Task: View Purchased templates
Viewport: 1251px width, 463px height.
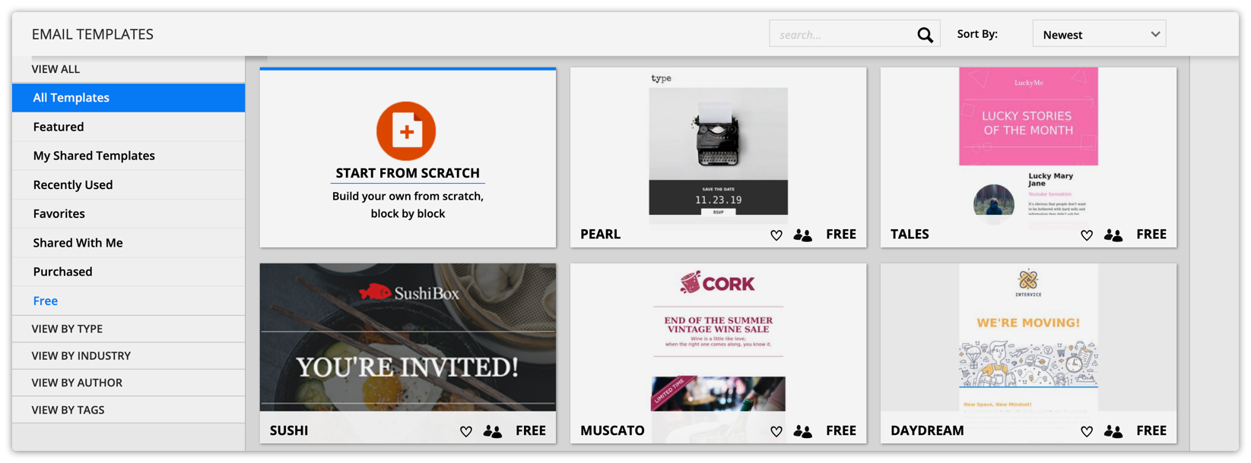Action: click(129, 272)
